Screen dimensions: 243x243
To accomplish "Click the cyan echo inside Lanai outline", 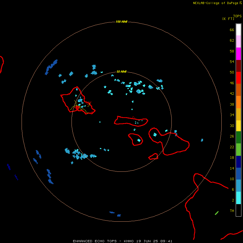I will tap(139, 140).
